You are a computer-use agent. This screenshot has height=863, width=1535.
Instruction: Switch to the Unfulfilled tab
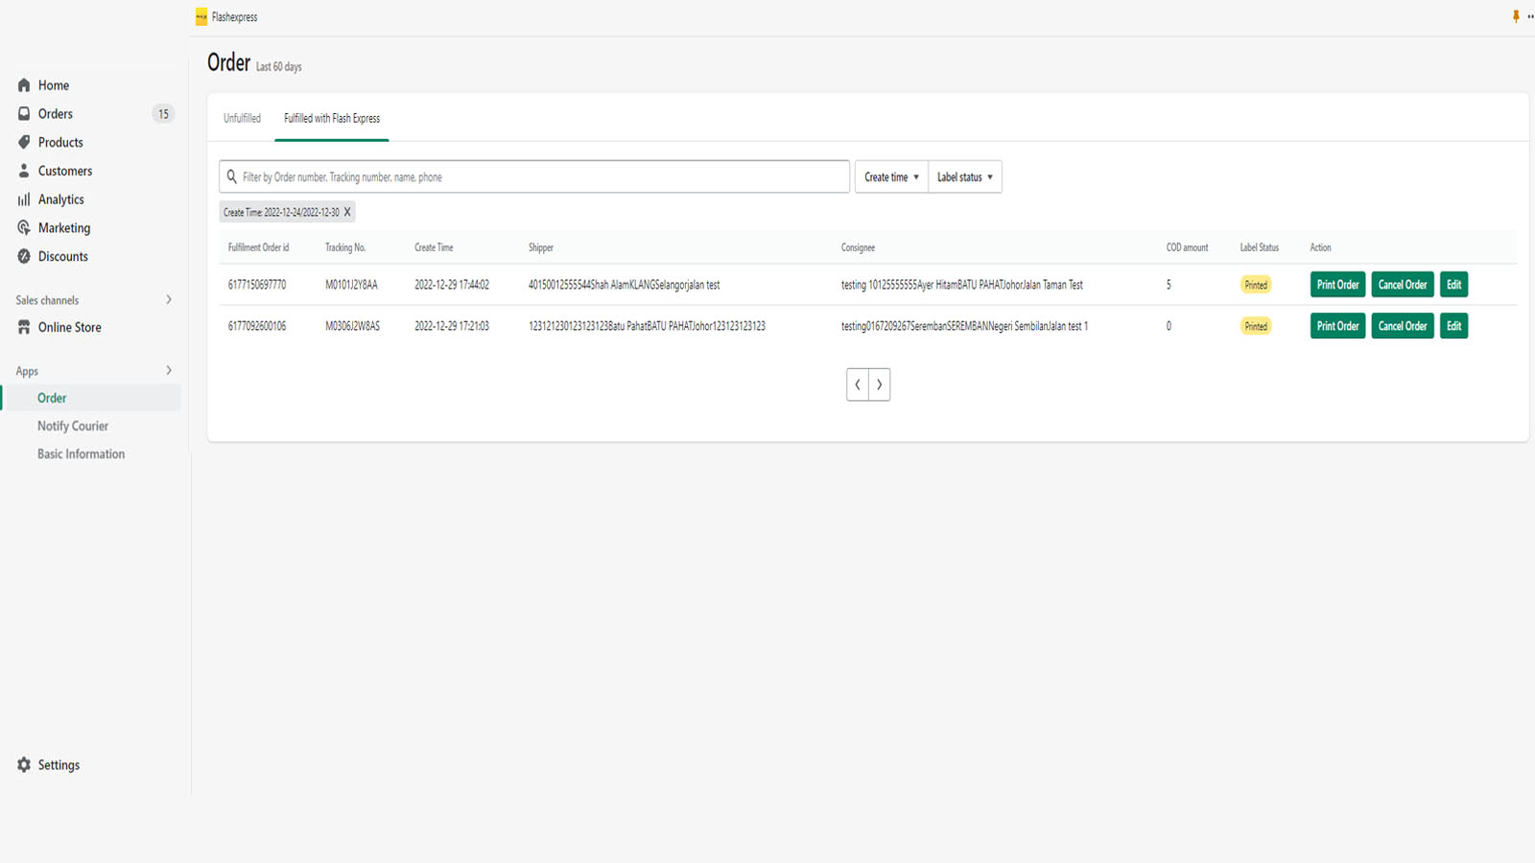pos(242,118)
